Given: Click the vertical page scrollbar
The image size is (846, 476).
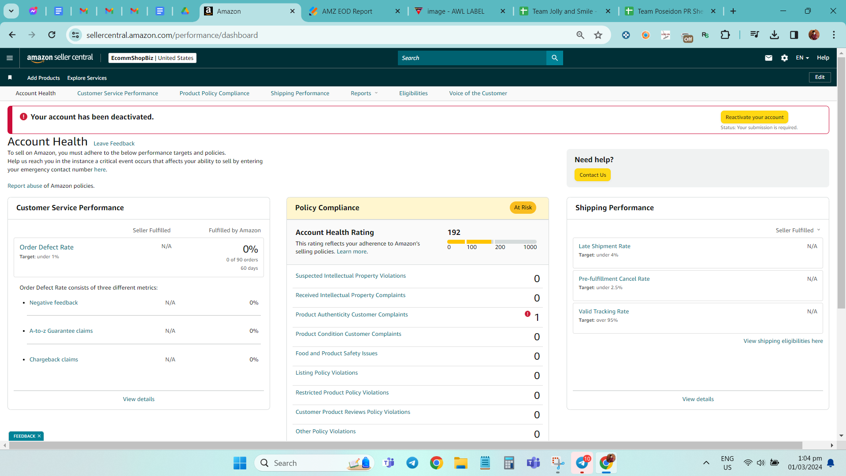Looking at the screenshot, I should pyautogui.click(x=841, y=183).
